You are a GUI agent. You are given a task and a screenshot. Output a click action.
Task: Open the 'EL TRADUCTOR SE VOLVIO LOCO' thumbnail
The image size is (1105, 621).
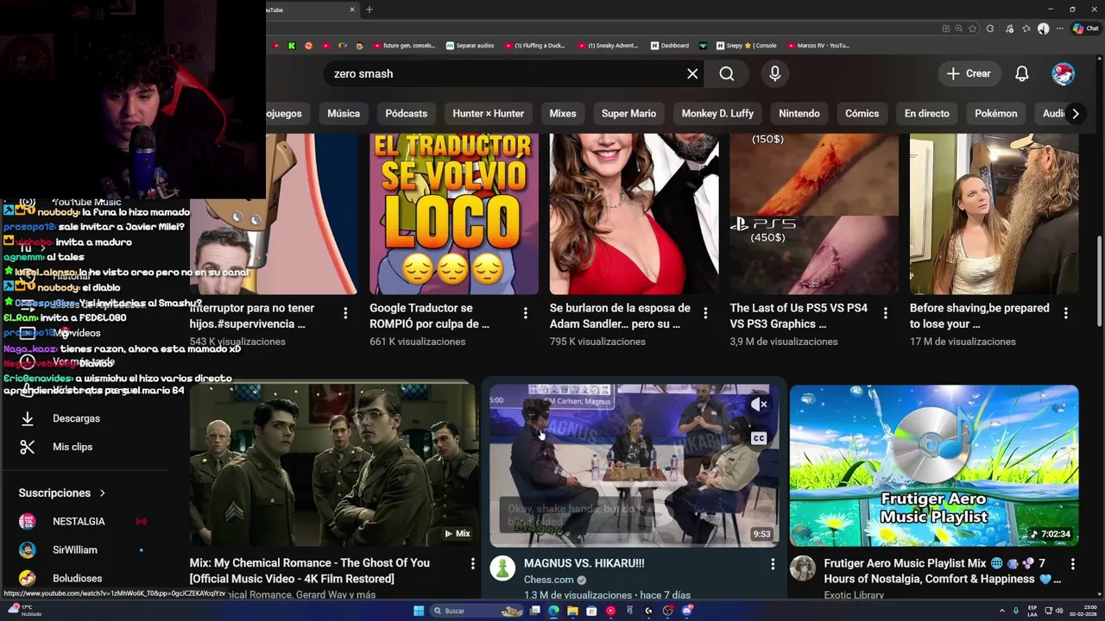(x=454, y=214)
